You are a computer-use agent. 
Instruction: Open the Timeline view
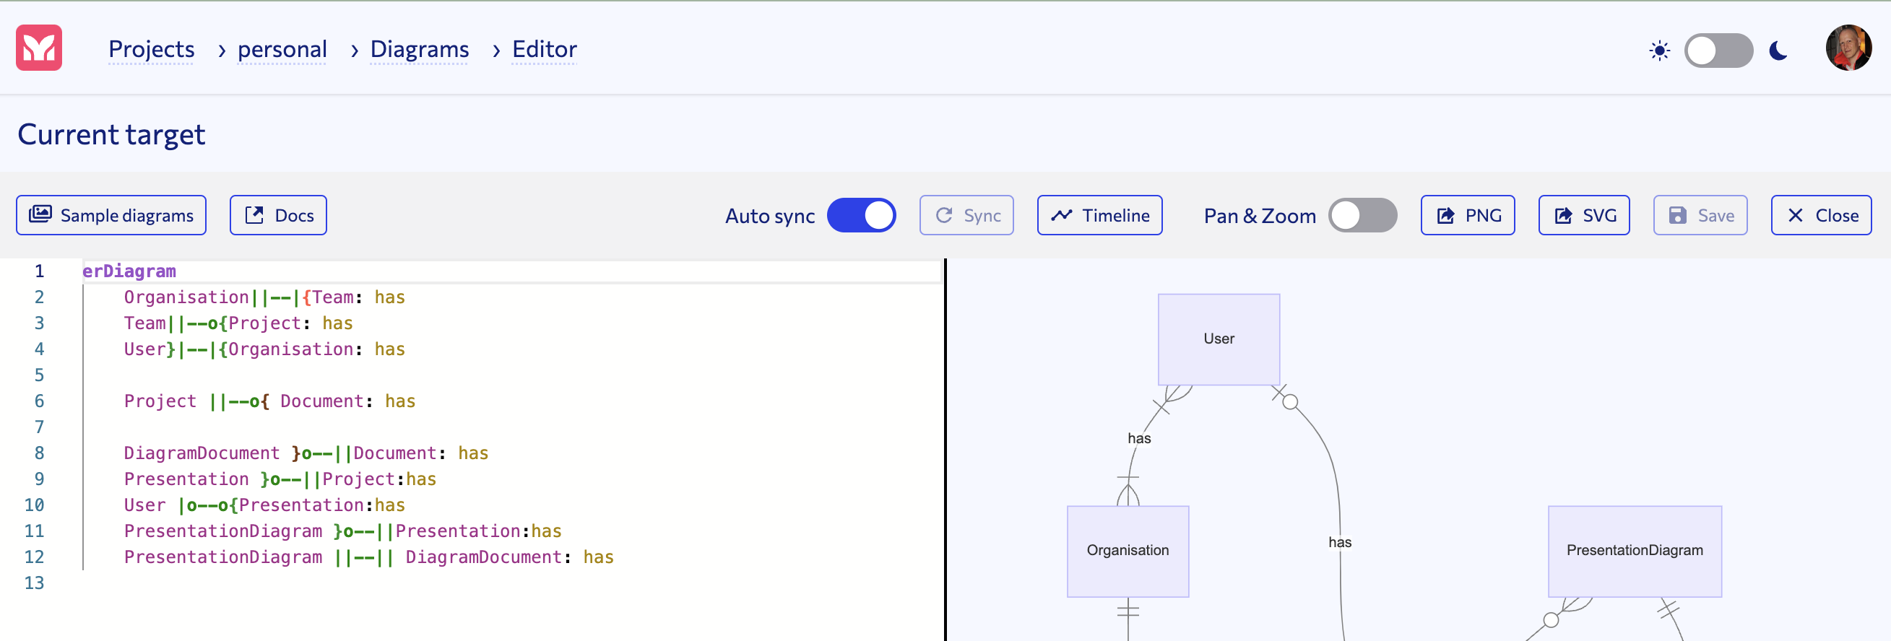[x=1099, y=215]
